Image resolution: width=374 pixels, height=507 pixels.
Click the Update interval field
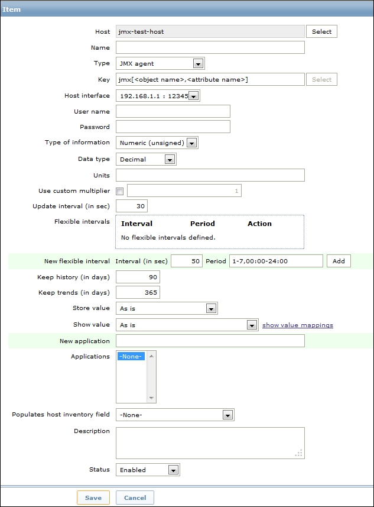(x=132, y=206)
